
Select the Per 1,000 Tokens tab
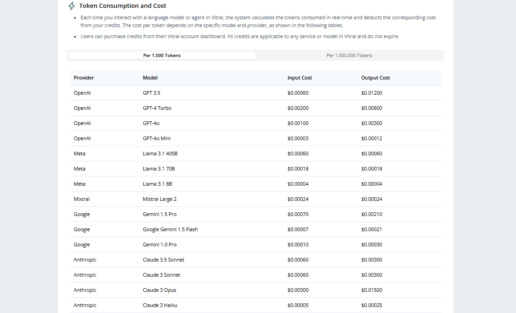tap(162, 56)
